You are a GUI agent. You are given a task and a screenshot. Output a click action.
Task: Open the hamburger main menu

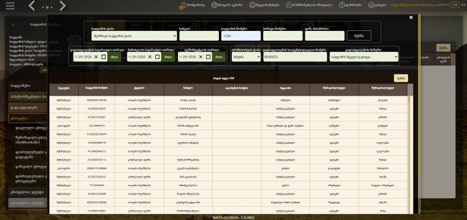10,6
